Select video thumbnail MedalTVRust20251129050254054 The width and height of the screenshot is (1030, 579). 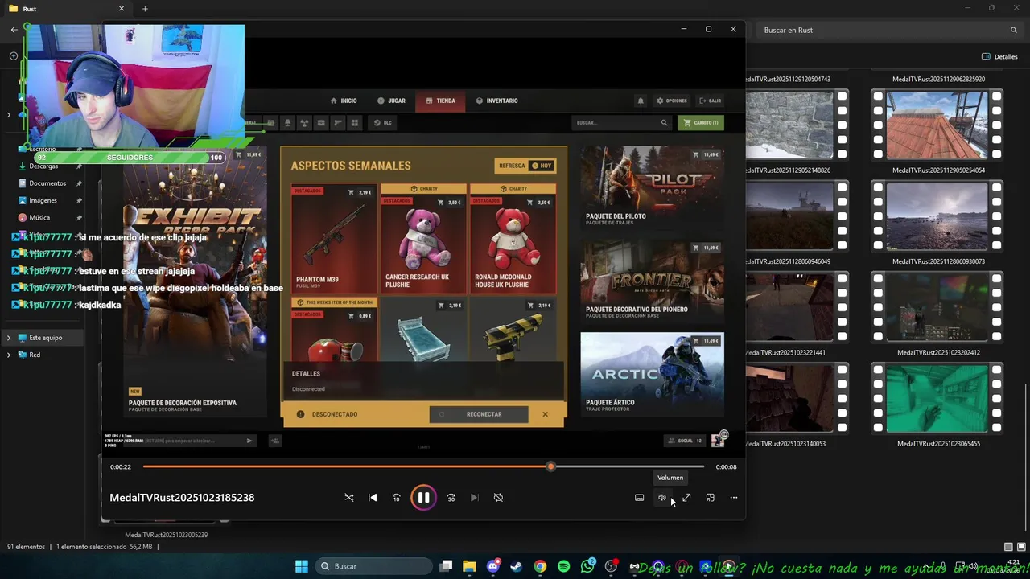937,125
